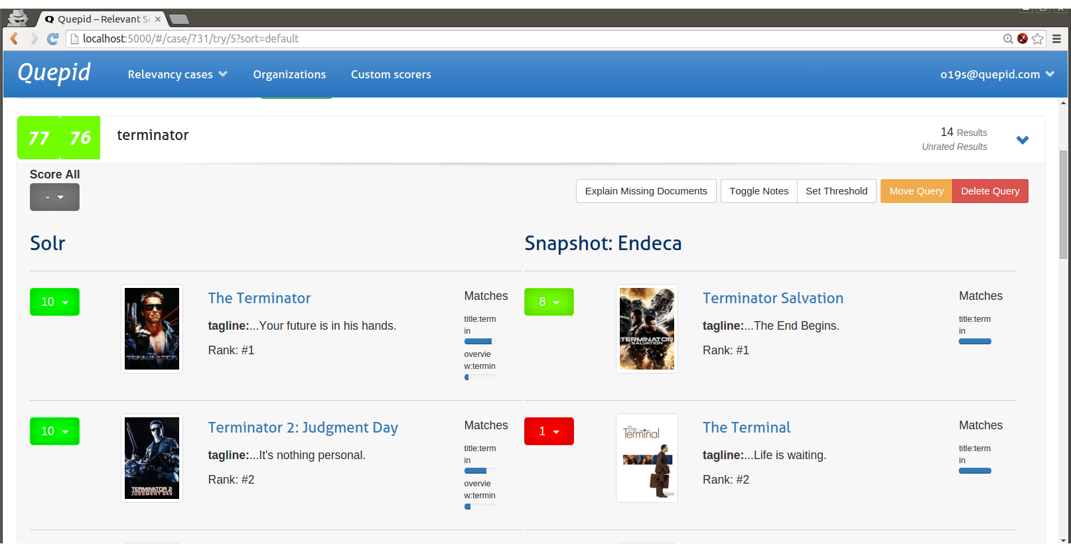Open rating dropdown for Terminator 2: Judgment Day
The height and width of the screenshot is (552, 1071).
pos(54,431)
